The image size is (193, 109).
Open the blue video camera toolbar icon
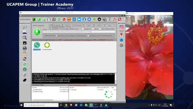79,19
